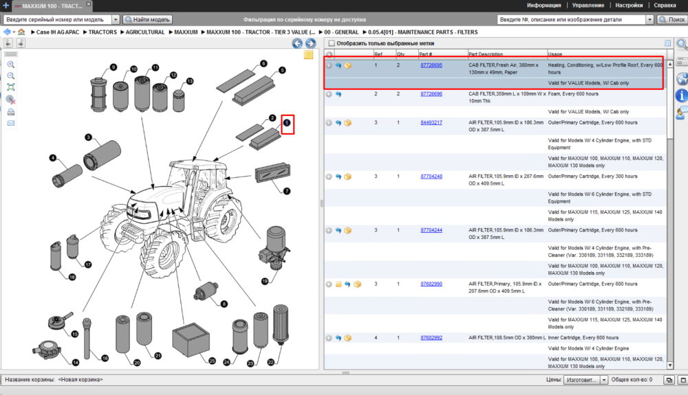
Task: Open the Управление menu
Action: 588,5
